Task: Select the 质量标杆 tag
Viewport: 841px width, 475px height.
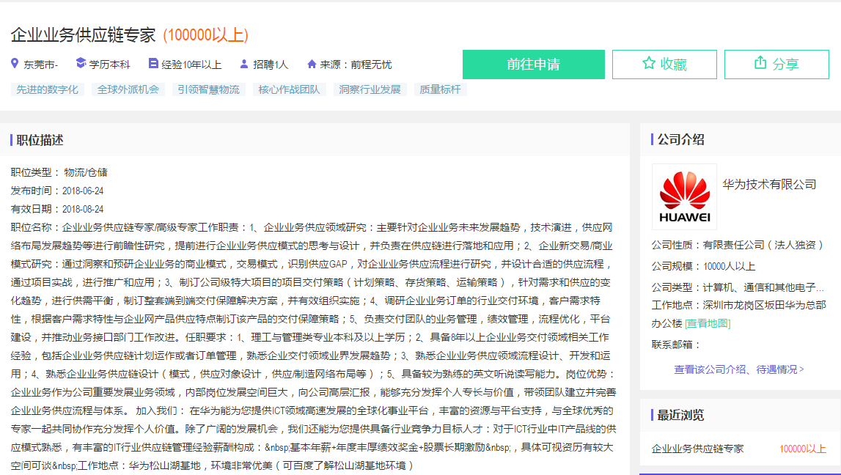Action: (x=441, y=89)
